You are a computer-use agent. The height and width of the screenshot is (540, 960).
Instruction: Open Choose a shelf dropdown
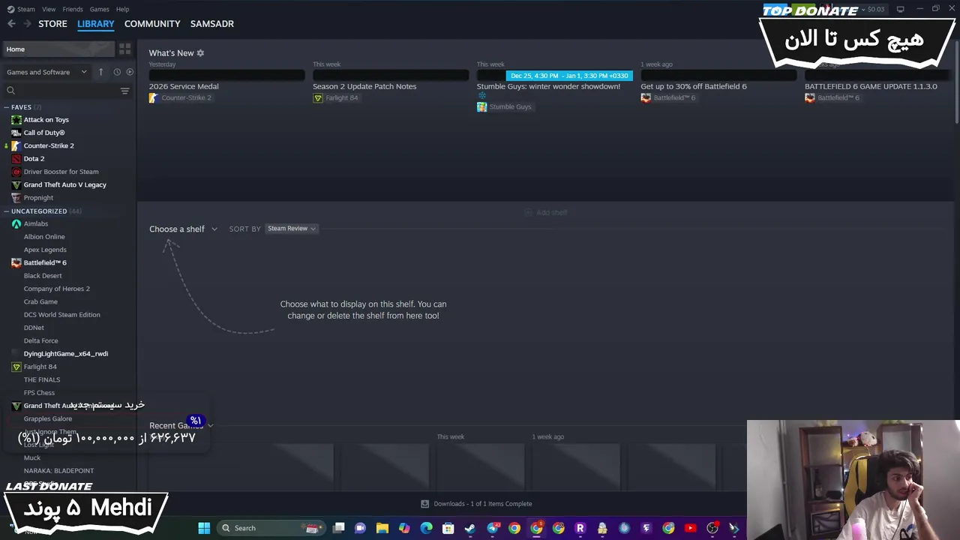[x=183, y=229]
